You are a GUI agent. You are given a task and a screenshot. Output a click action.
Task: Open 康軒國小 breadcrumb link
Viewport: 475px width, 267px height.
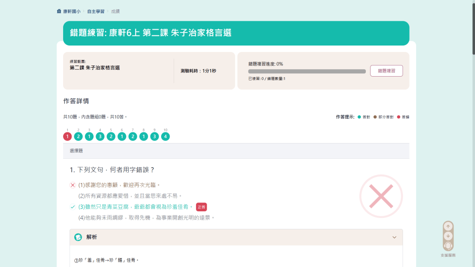click(x=71, y=11)
